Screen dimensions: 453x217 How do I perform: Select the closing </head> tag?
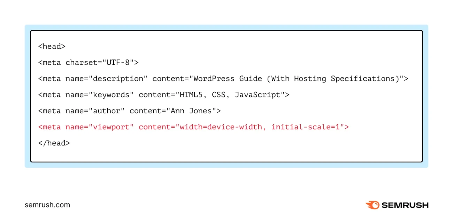point(54,143)
